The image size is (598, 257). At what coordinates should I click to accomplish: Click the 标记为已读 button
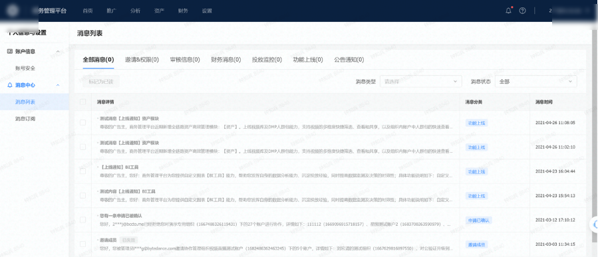(101, 82)
